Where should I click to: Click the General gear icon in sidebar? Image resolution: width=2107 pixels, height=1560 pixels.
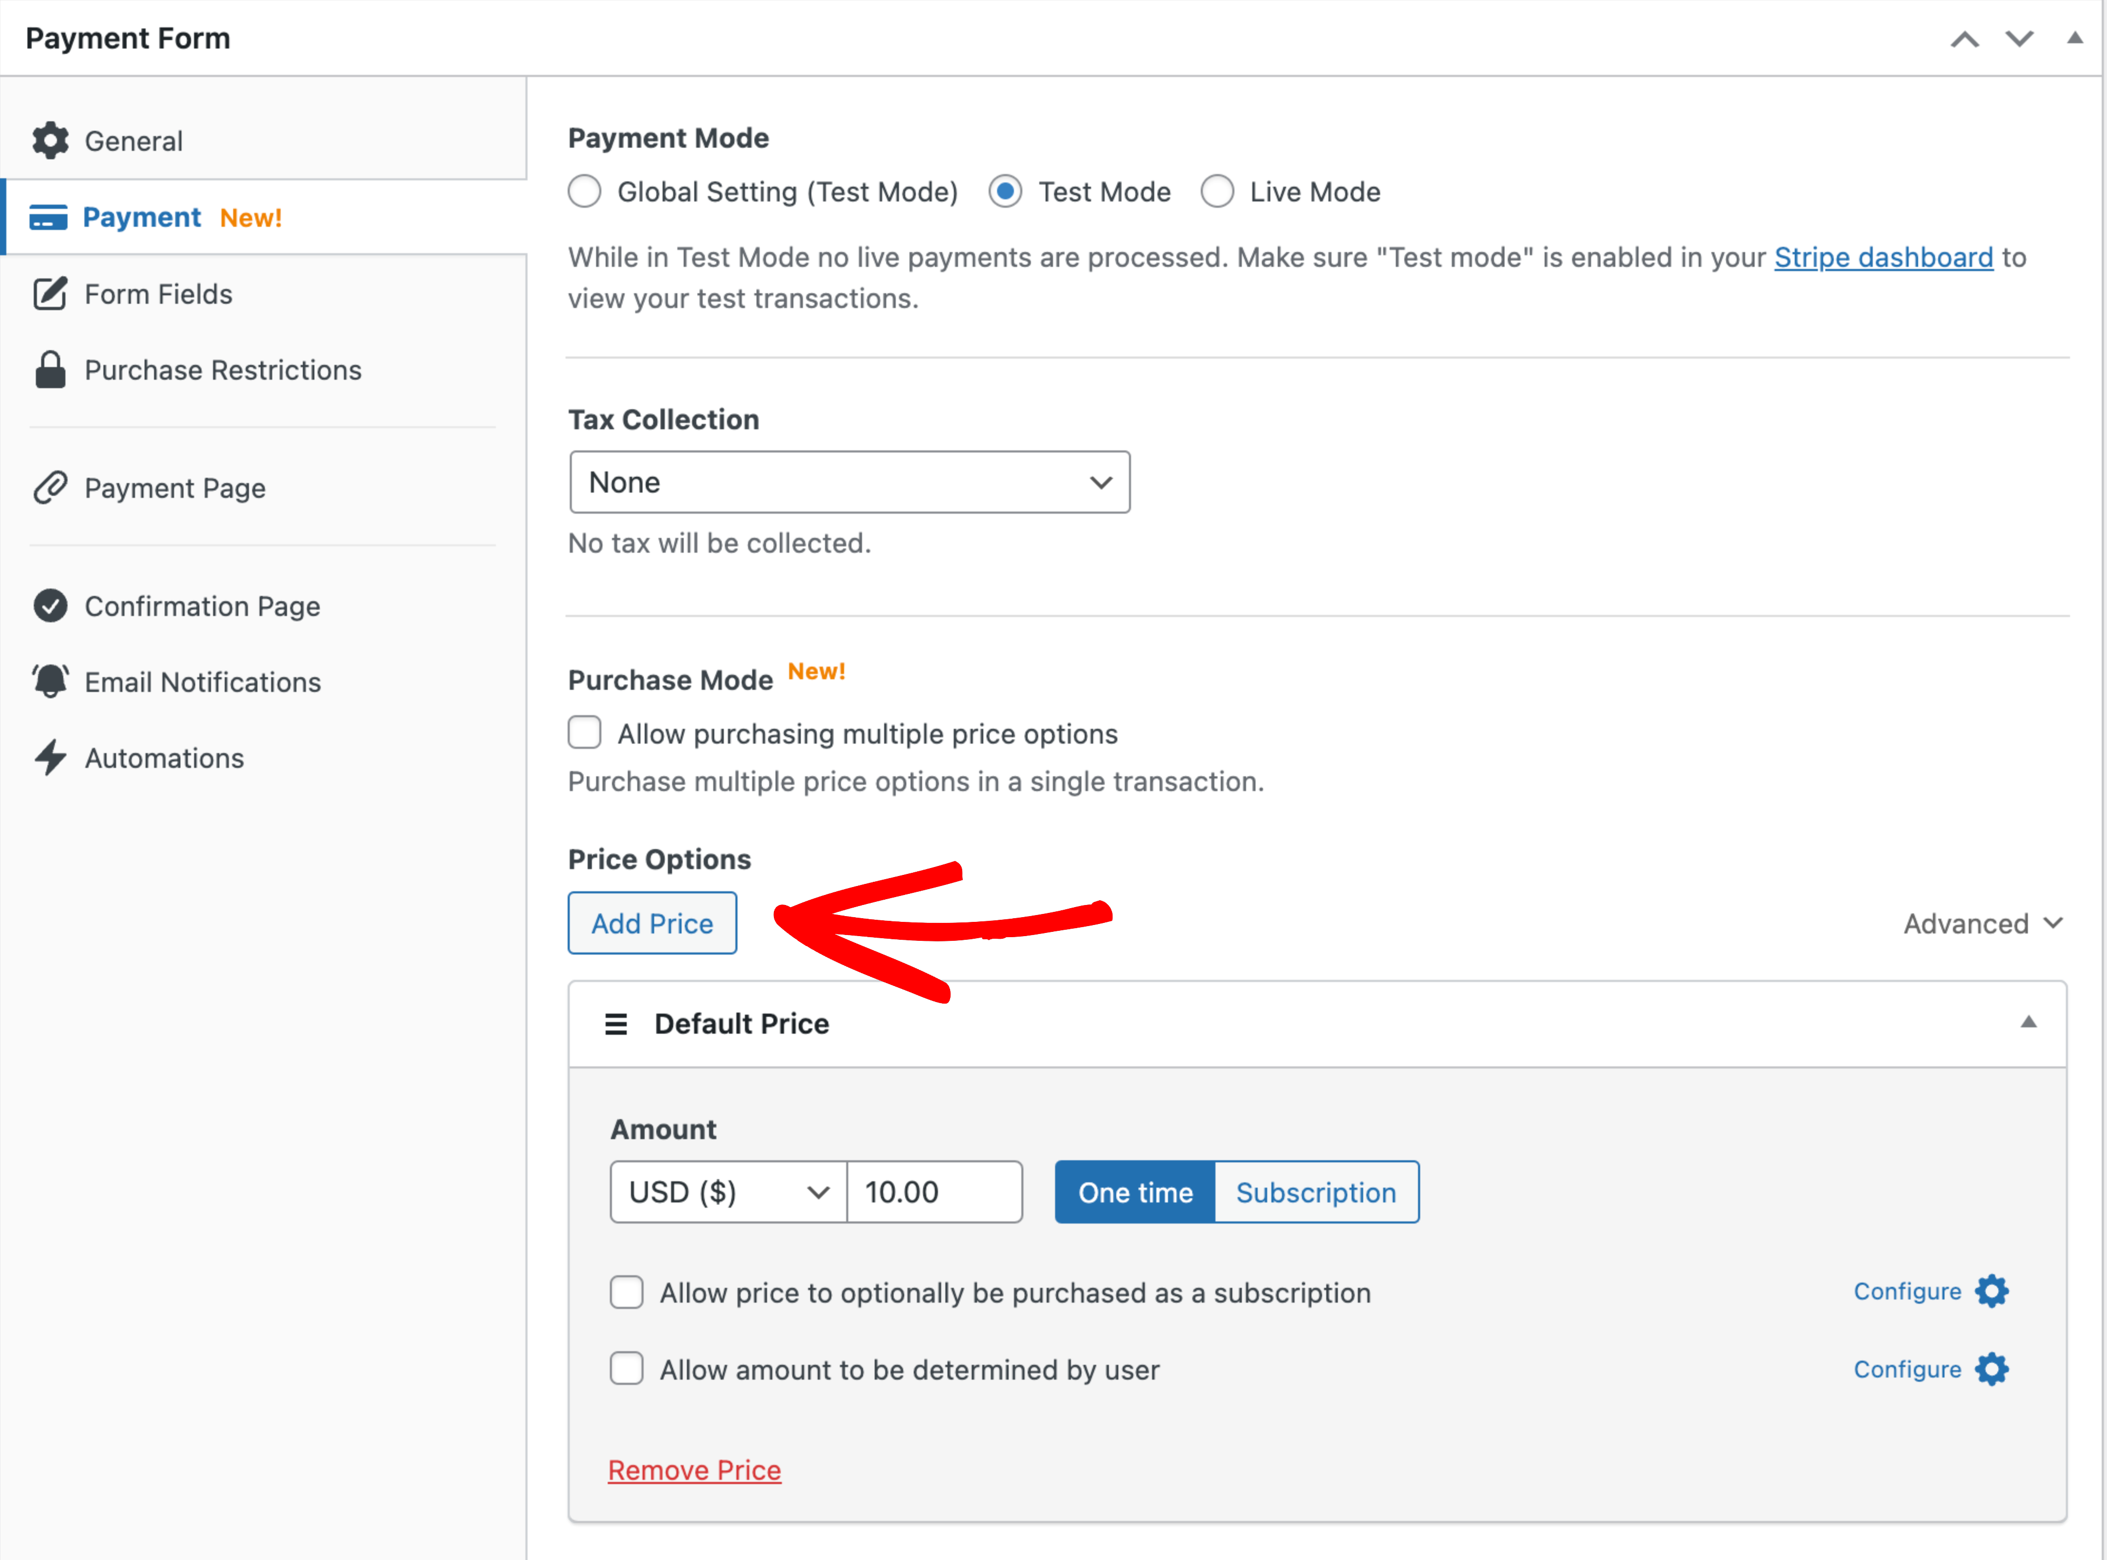click(50, 141)
